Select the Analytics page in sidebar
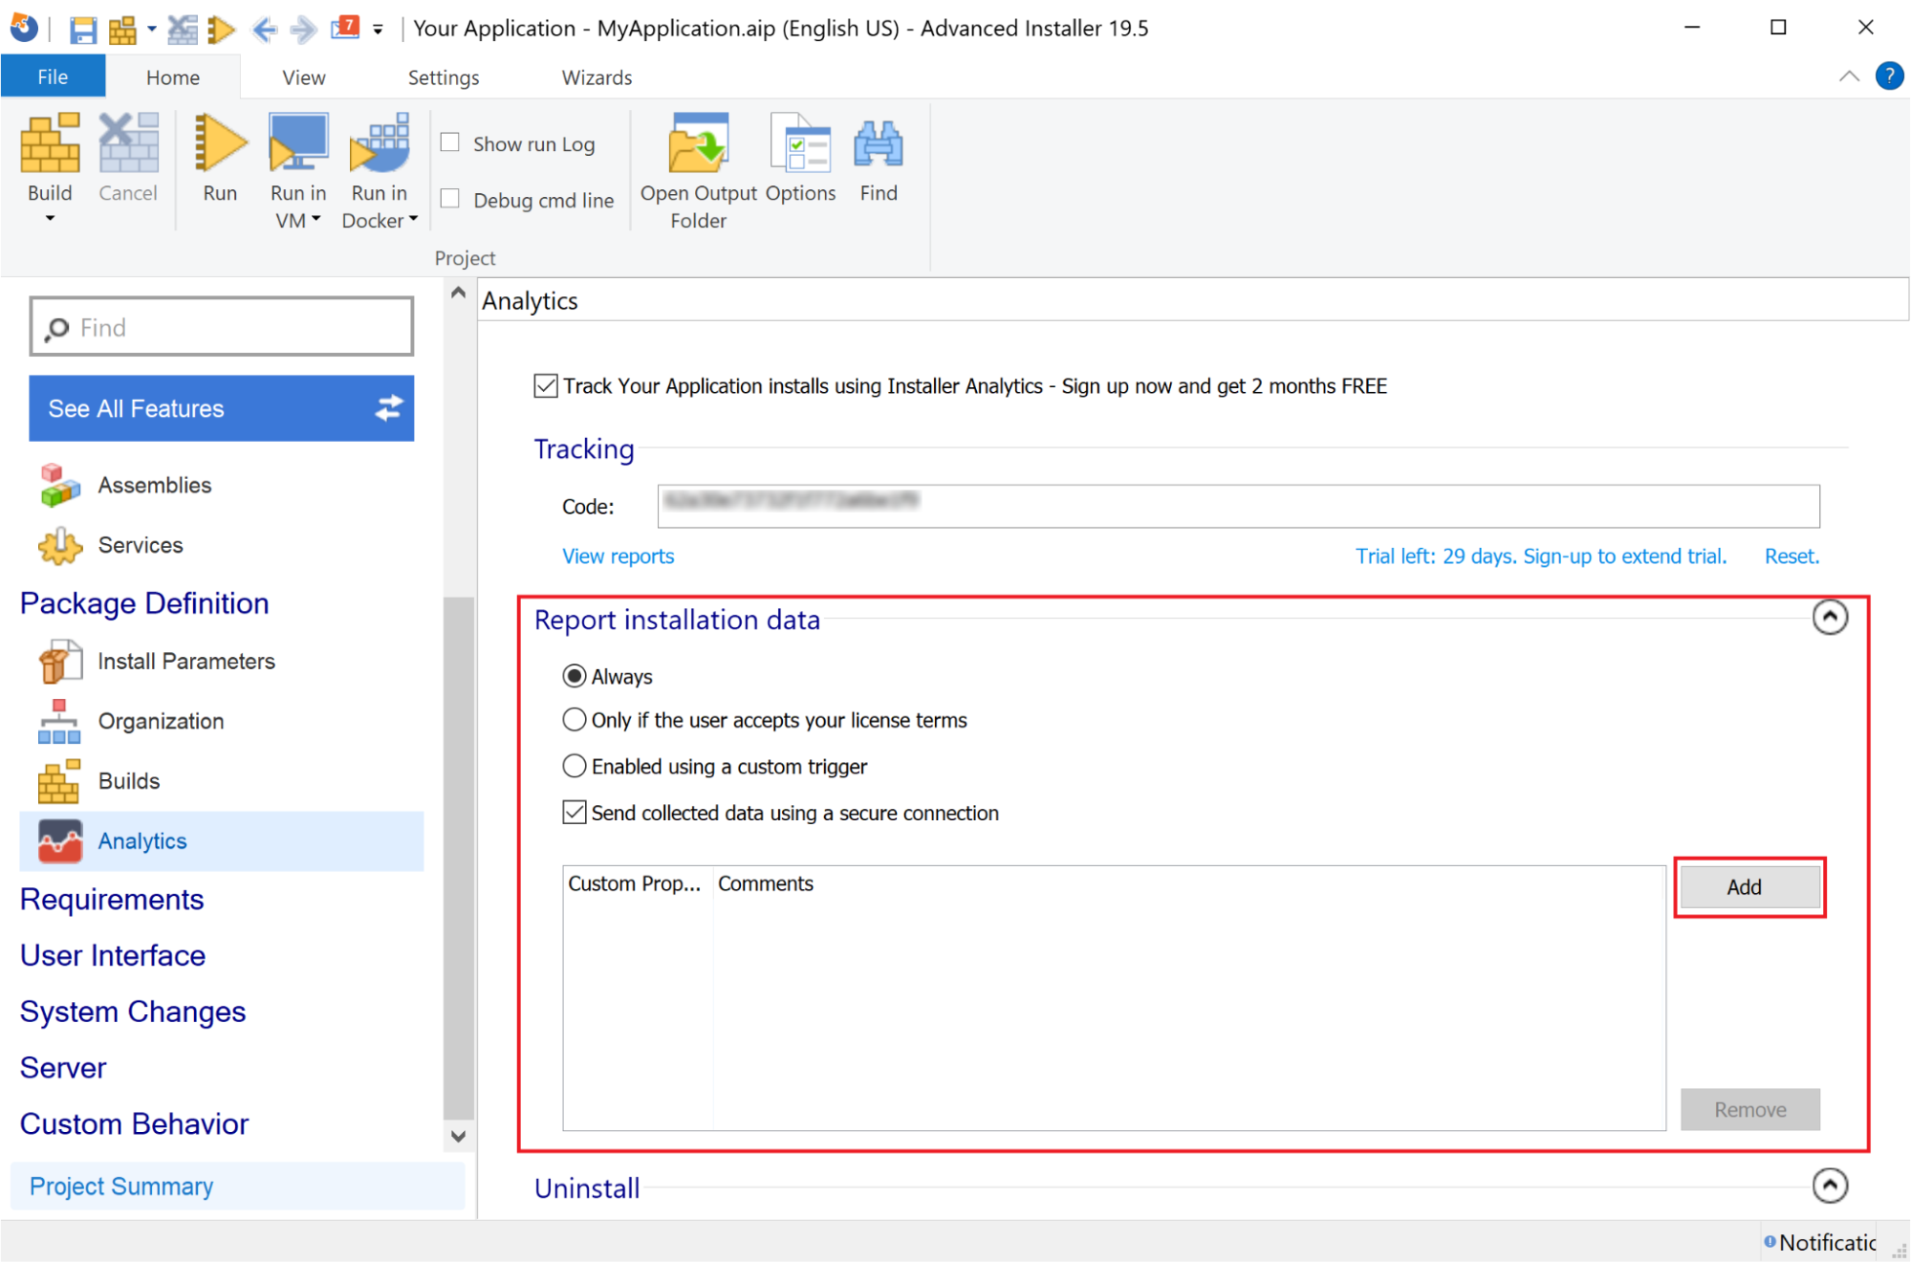The width and height of the screenshot is (1911, 1263). [222, 841]
